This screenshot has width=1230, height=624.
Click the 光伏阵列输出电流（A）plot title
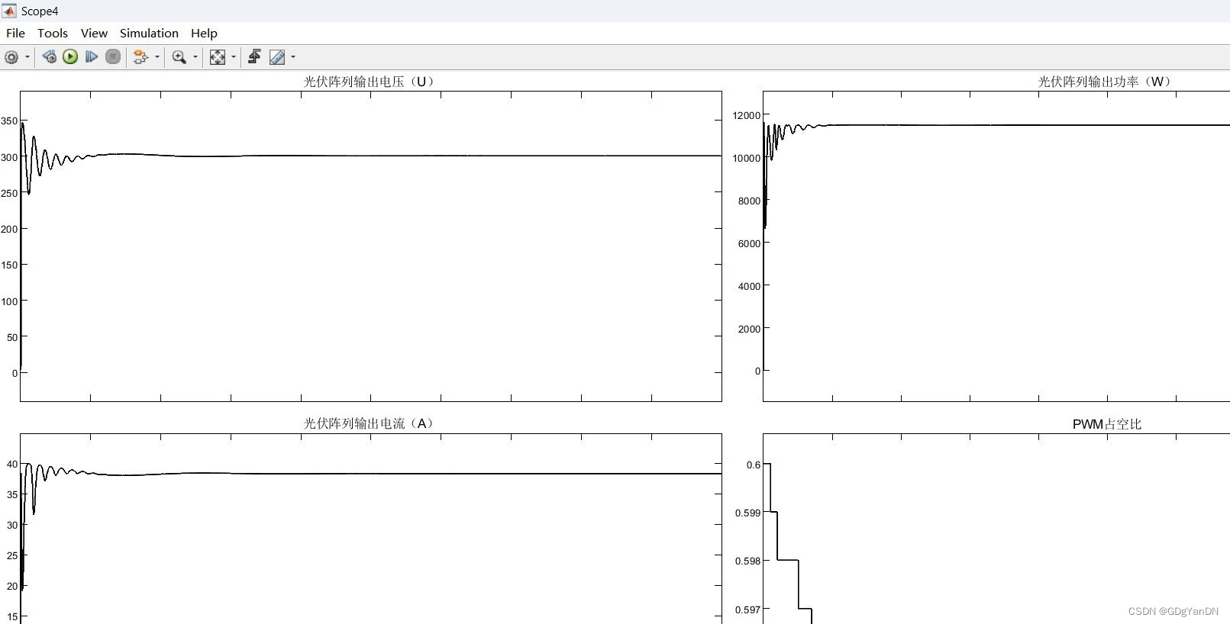point(371,423)
